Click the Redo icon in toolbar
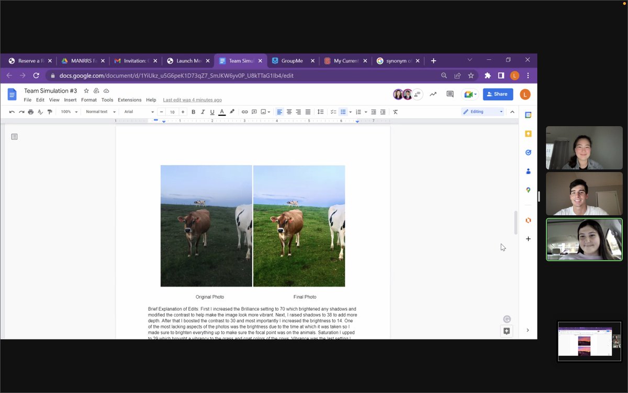This screenshot has width=628, height=393. click(21, 112)
